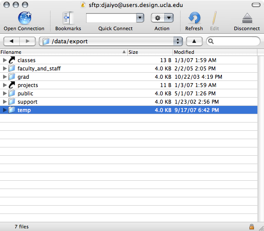This screenshot has height=231, width=264.
Task: Open the Bookmarks panel icon
Action: (x=68, y=18)
